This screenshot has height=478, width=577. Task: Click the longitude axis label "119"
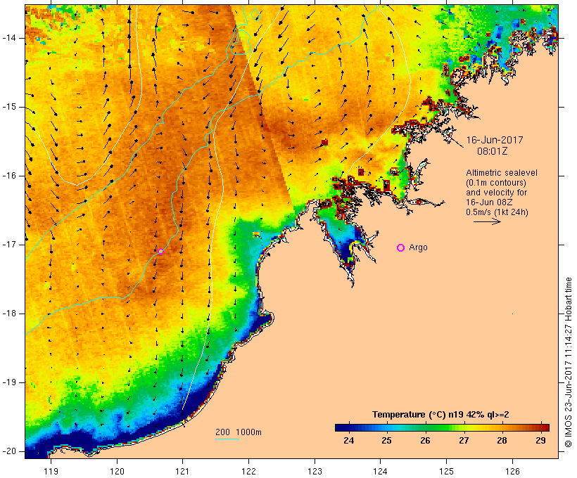(51, 471)
